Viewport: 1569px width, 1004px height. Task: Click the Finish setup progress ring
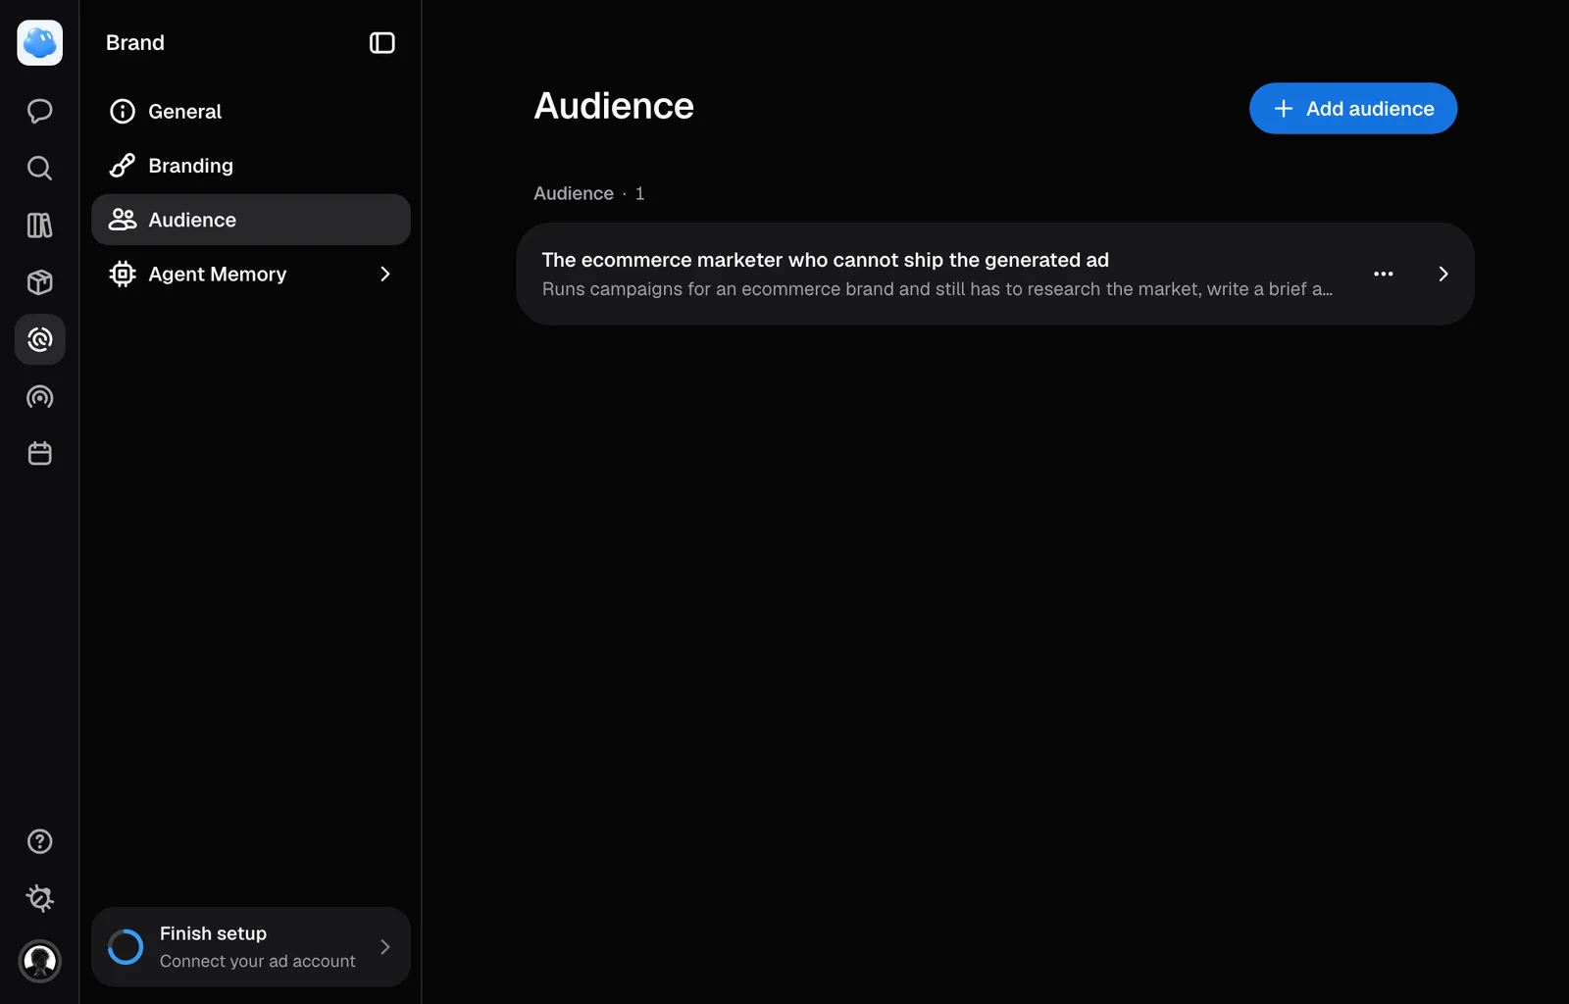click(x=126, y=947)
